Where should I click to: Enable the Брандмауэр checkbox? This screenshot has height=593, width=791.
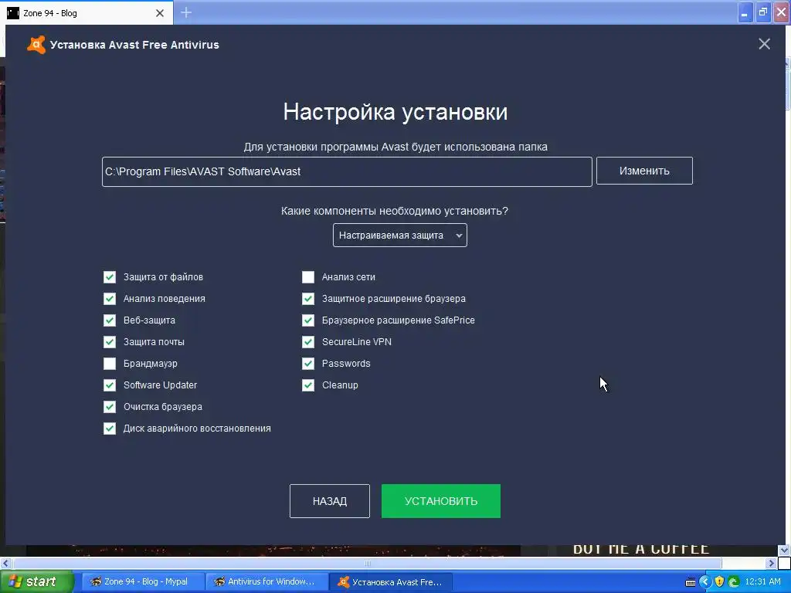(110, 364)
